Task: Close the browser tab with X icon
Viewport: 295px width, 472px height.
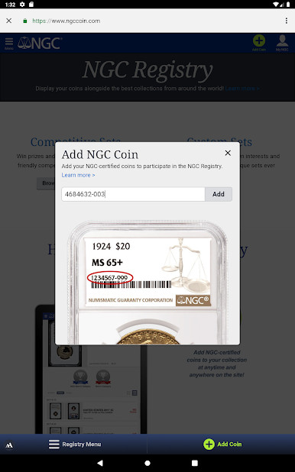Action: tap(9, 21)
